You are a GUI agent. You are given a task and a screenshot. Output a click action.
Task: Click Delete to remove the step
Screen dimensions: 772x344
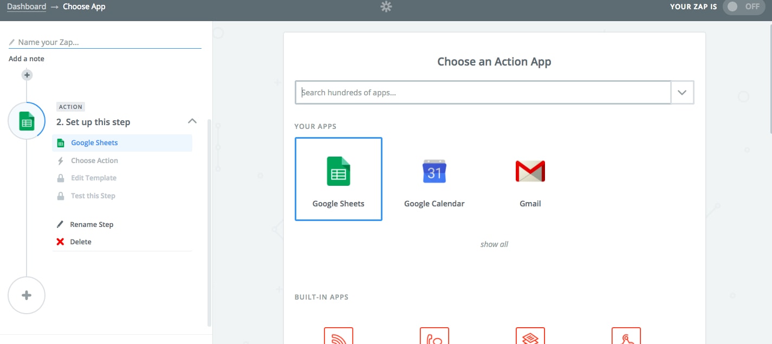pyautogui.click(x=81, y=242)
